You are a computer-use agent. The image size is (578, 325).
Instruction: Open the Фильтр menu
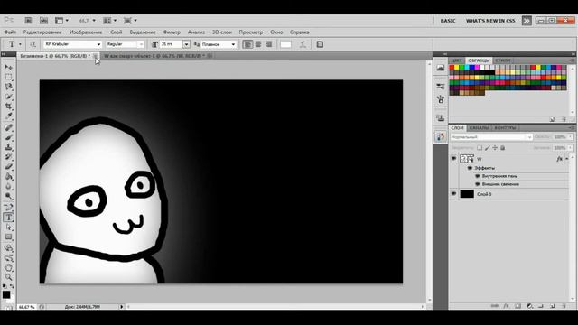pos(172,32)
